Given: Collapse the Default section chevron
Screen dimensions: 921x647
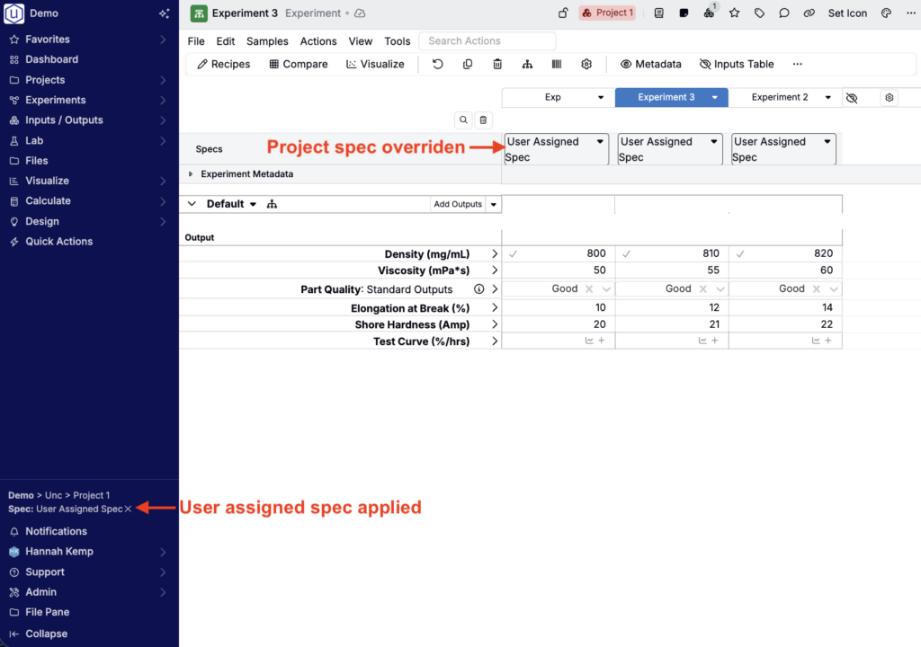Looking at the screenshot, I should [192, 204].
